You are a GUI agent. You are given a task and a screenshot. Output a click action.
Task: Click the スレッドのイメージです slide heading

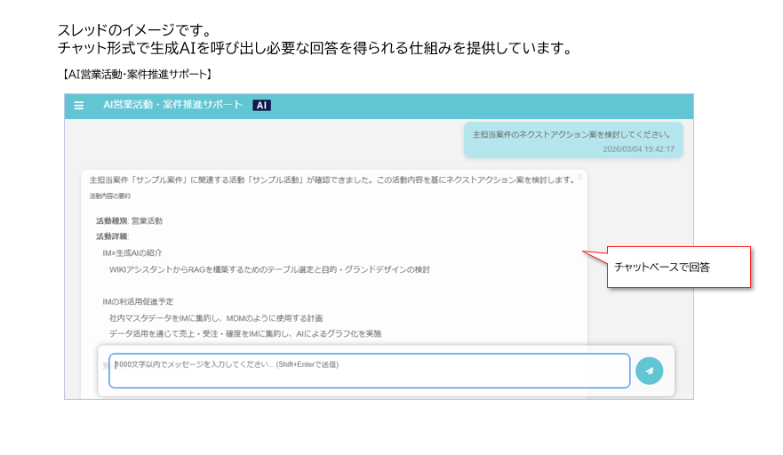click(134, 31)
